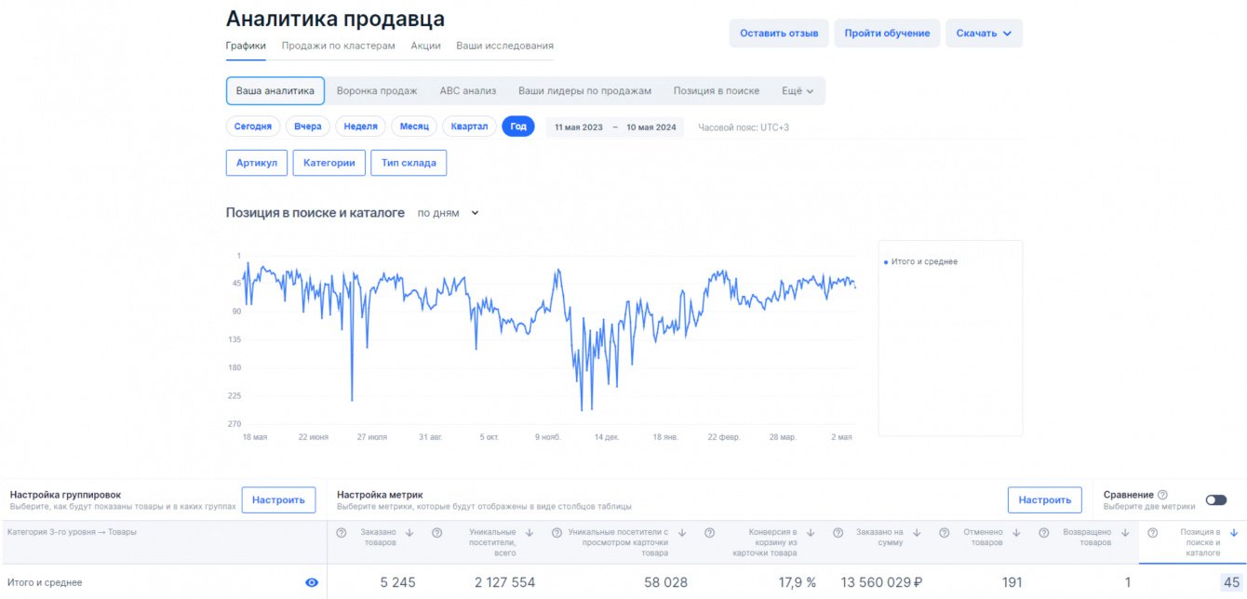Sort by Позиция в поиске arrow
The image size is (1247, 599).
pos(1234,533)
